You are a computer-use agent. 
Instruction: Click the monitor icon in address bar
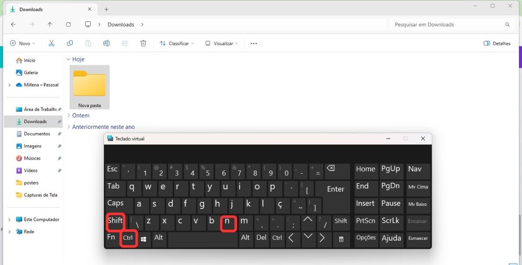[x=88, y=24]
